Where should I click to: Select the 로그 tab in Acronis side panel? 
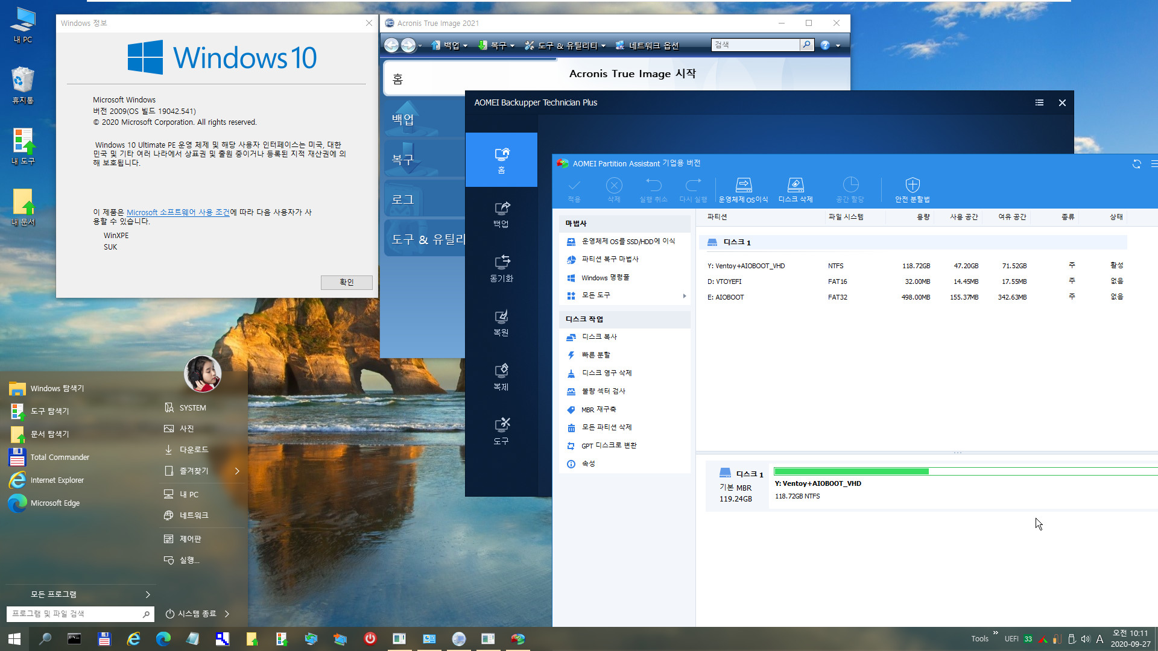424,200
